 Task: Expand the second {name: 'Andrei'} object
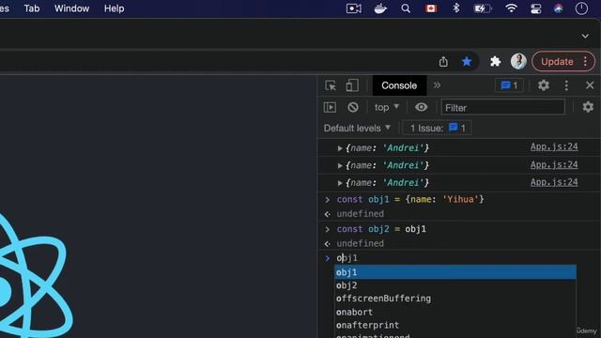(x=340, y=165)
